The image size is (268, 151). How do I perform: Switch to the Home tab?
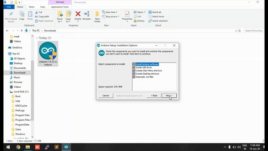20,7
